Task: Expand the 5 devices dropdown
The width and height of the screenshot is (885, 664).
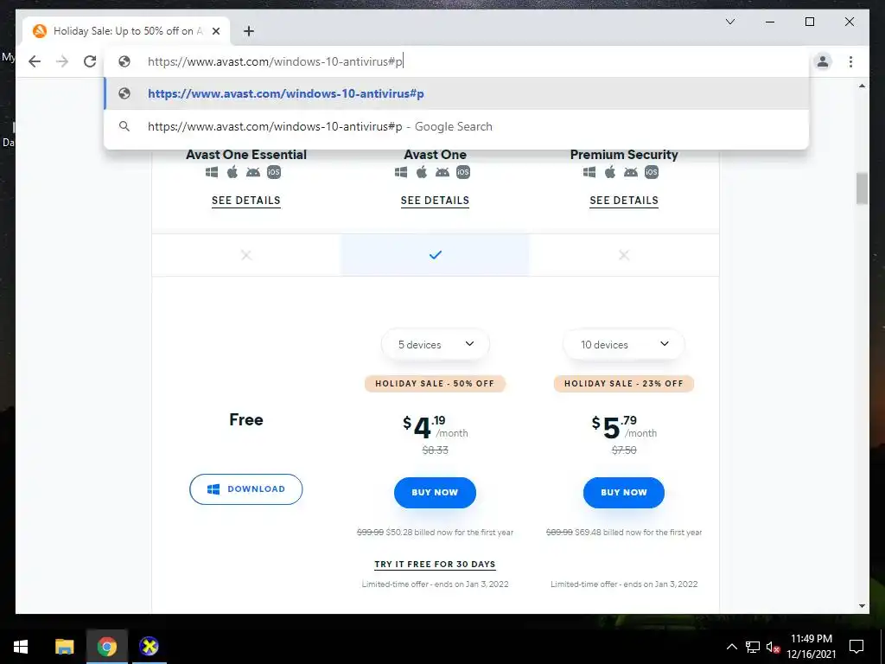Action: 436,344
